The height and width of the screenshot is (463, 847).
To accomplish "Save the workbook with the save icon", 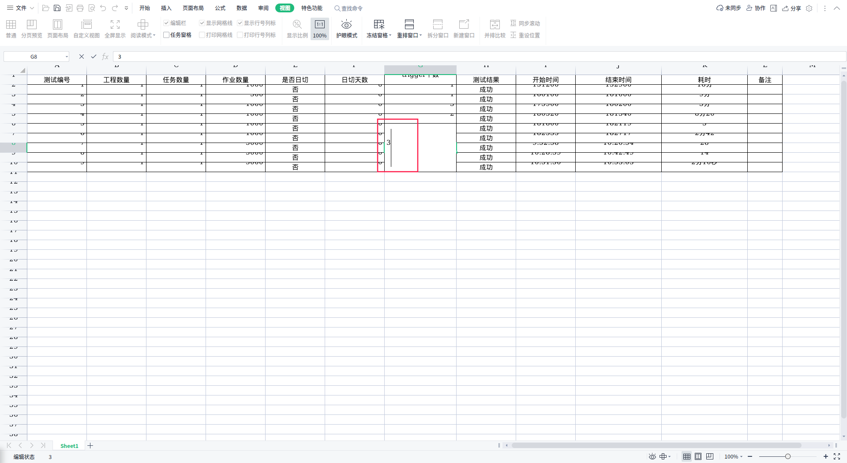I will 57,8.
